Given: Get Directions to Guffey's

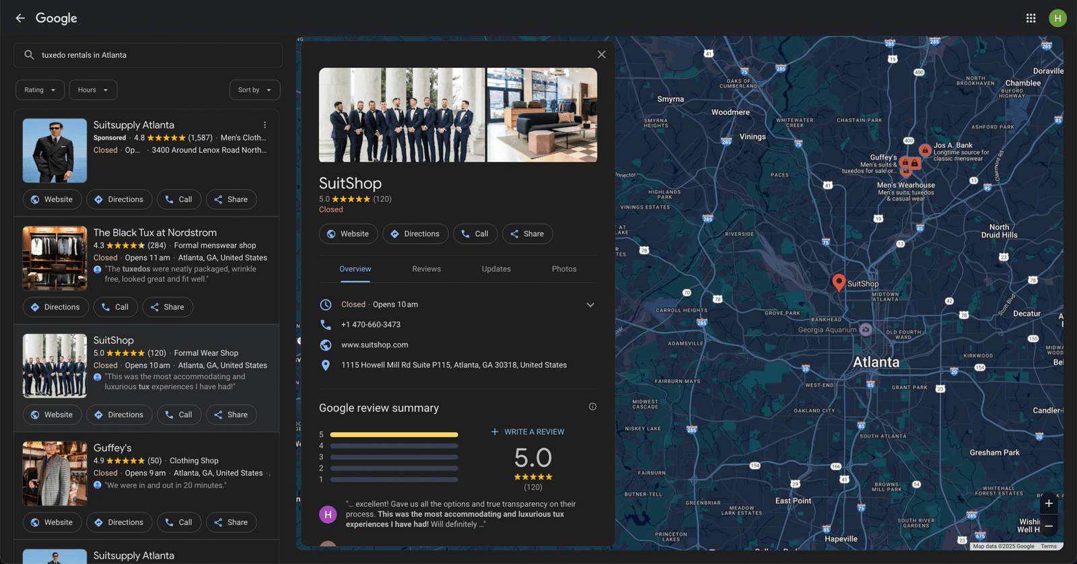Looking at the screenshot, I should (119, 522).
